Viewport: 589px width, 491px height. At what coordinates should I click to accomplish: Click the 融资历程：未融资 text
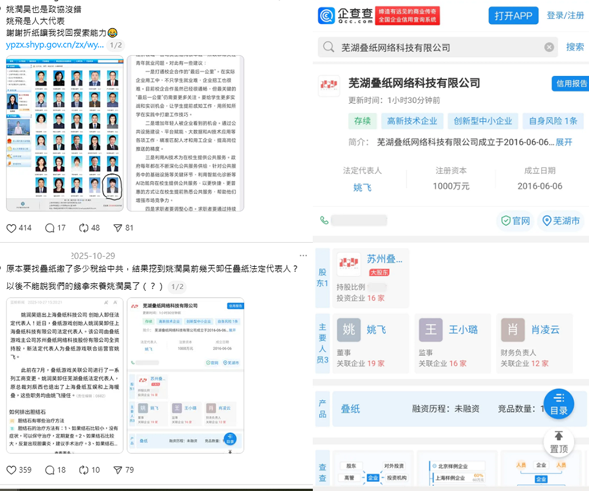[x=446, y=409]
